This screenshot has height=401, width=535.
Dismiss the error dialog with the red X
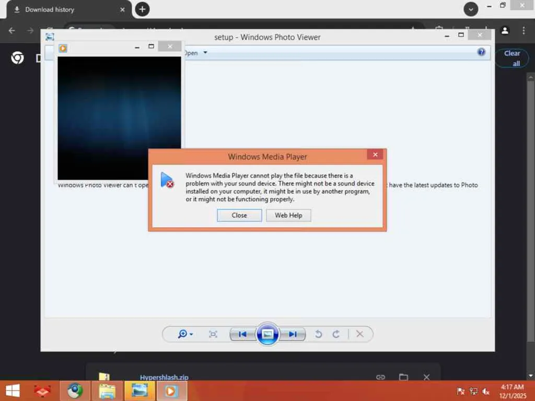375,155
